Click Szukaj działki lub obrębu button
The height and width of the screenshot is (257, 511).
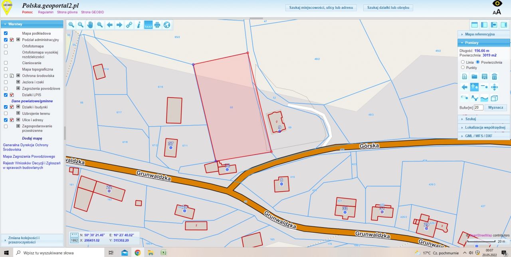click(388, 8)
